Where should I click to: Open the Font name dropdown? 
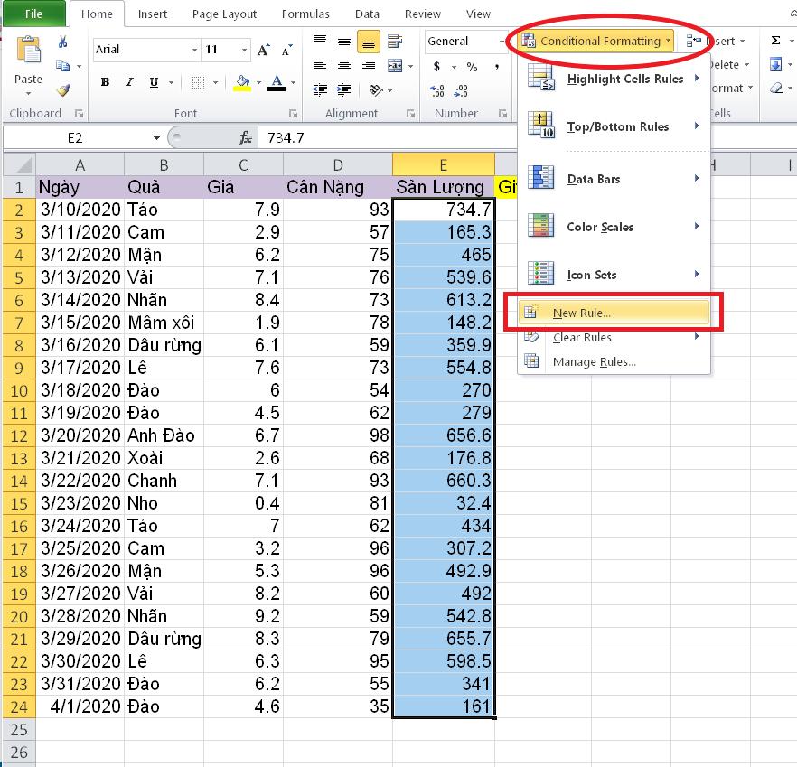click(x=194, y=49)
